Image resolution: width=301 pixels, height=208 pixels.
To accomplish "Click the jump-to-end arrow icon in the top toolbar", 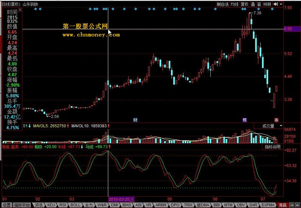I will click(275, 4).
